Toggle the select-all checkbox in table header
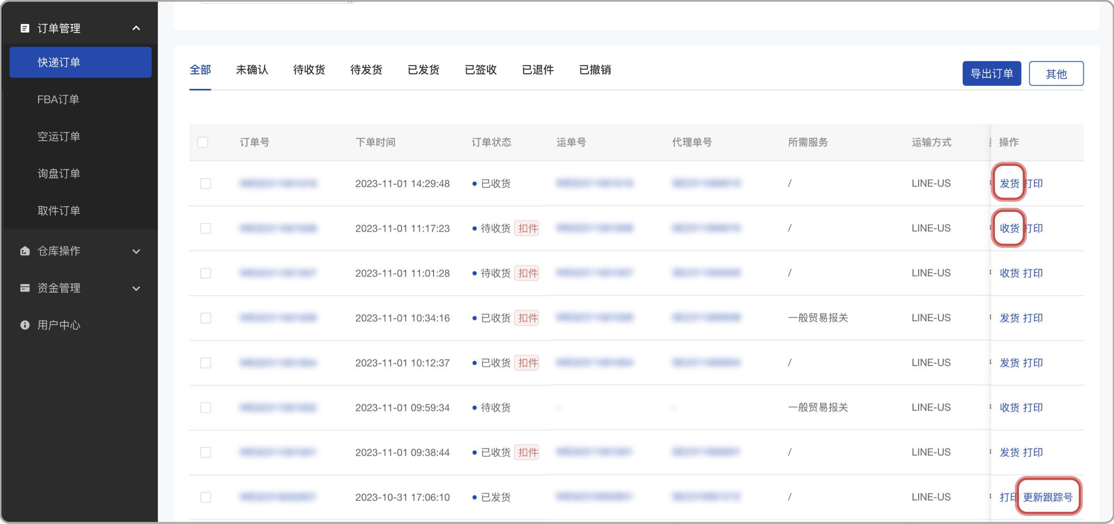 click(203, 142)
